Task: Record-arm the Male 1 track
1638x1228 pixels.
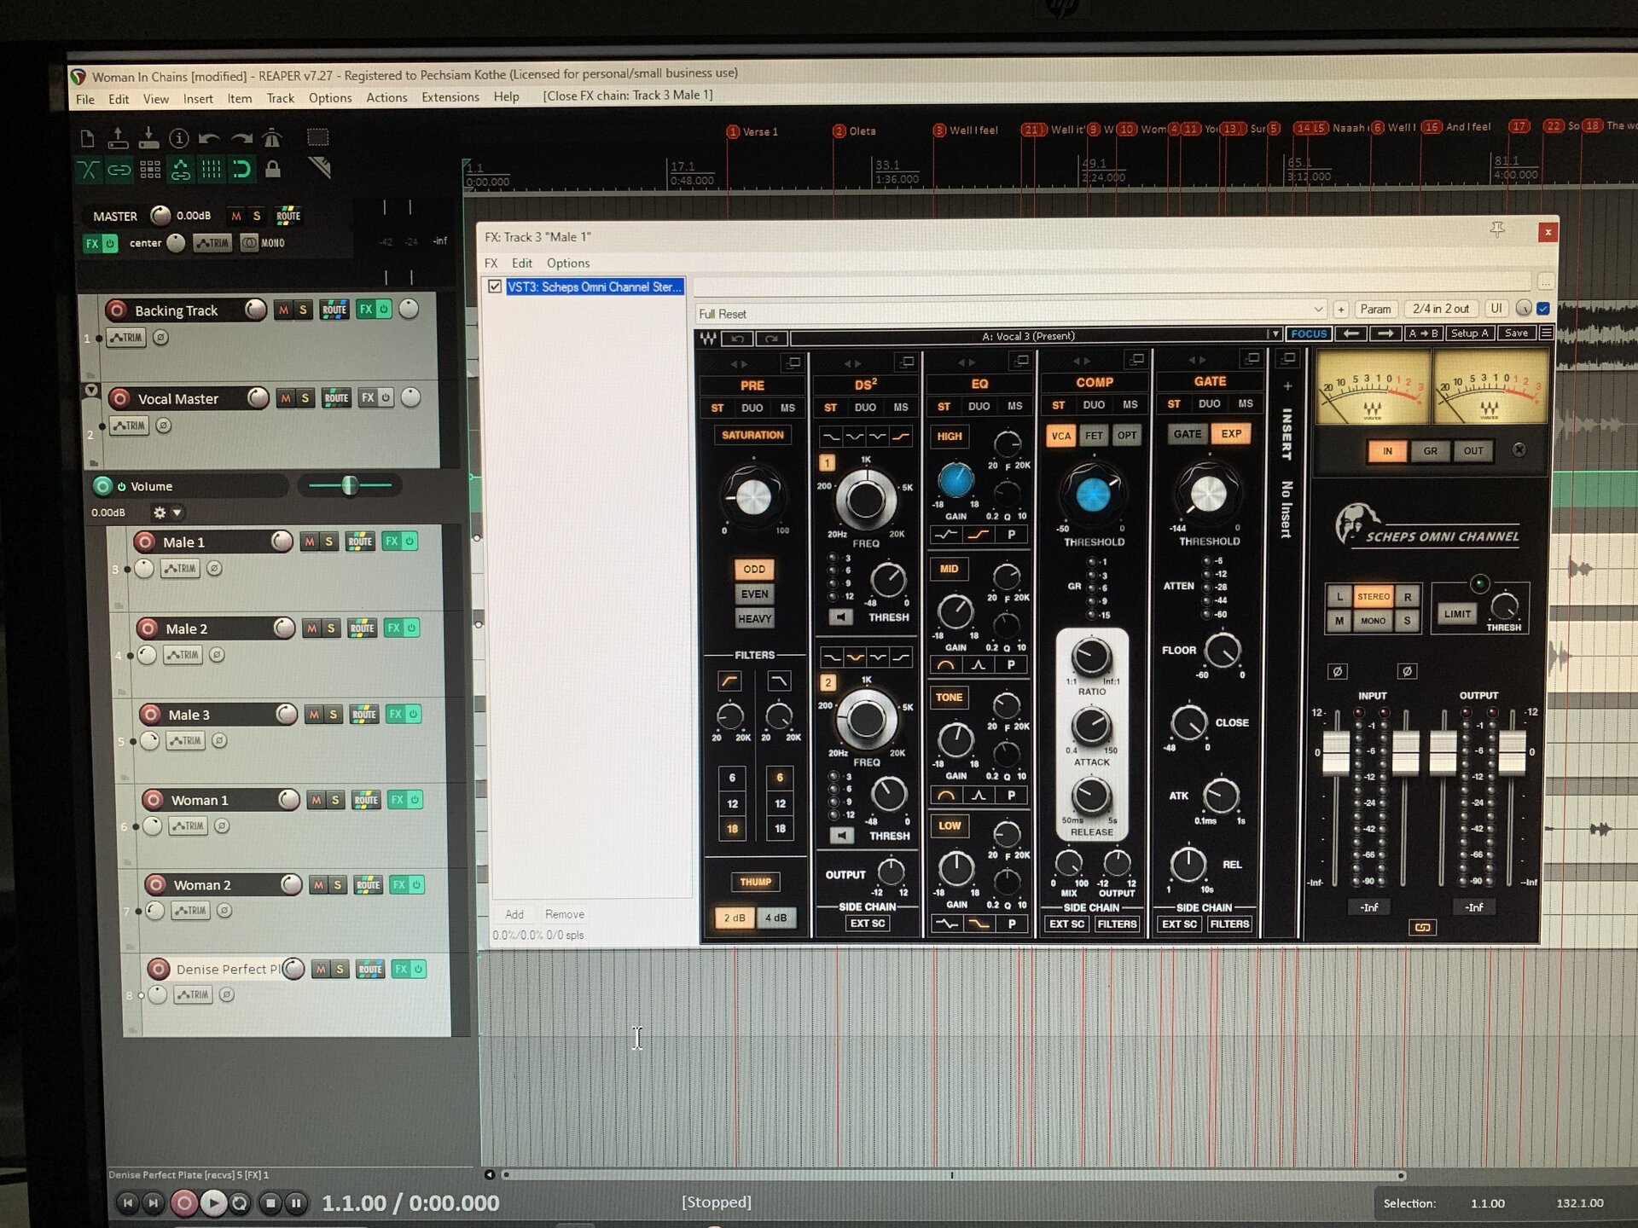Action: click(145, 542)
